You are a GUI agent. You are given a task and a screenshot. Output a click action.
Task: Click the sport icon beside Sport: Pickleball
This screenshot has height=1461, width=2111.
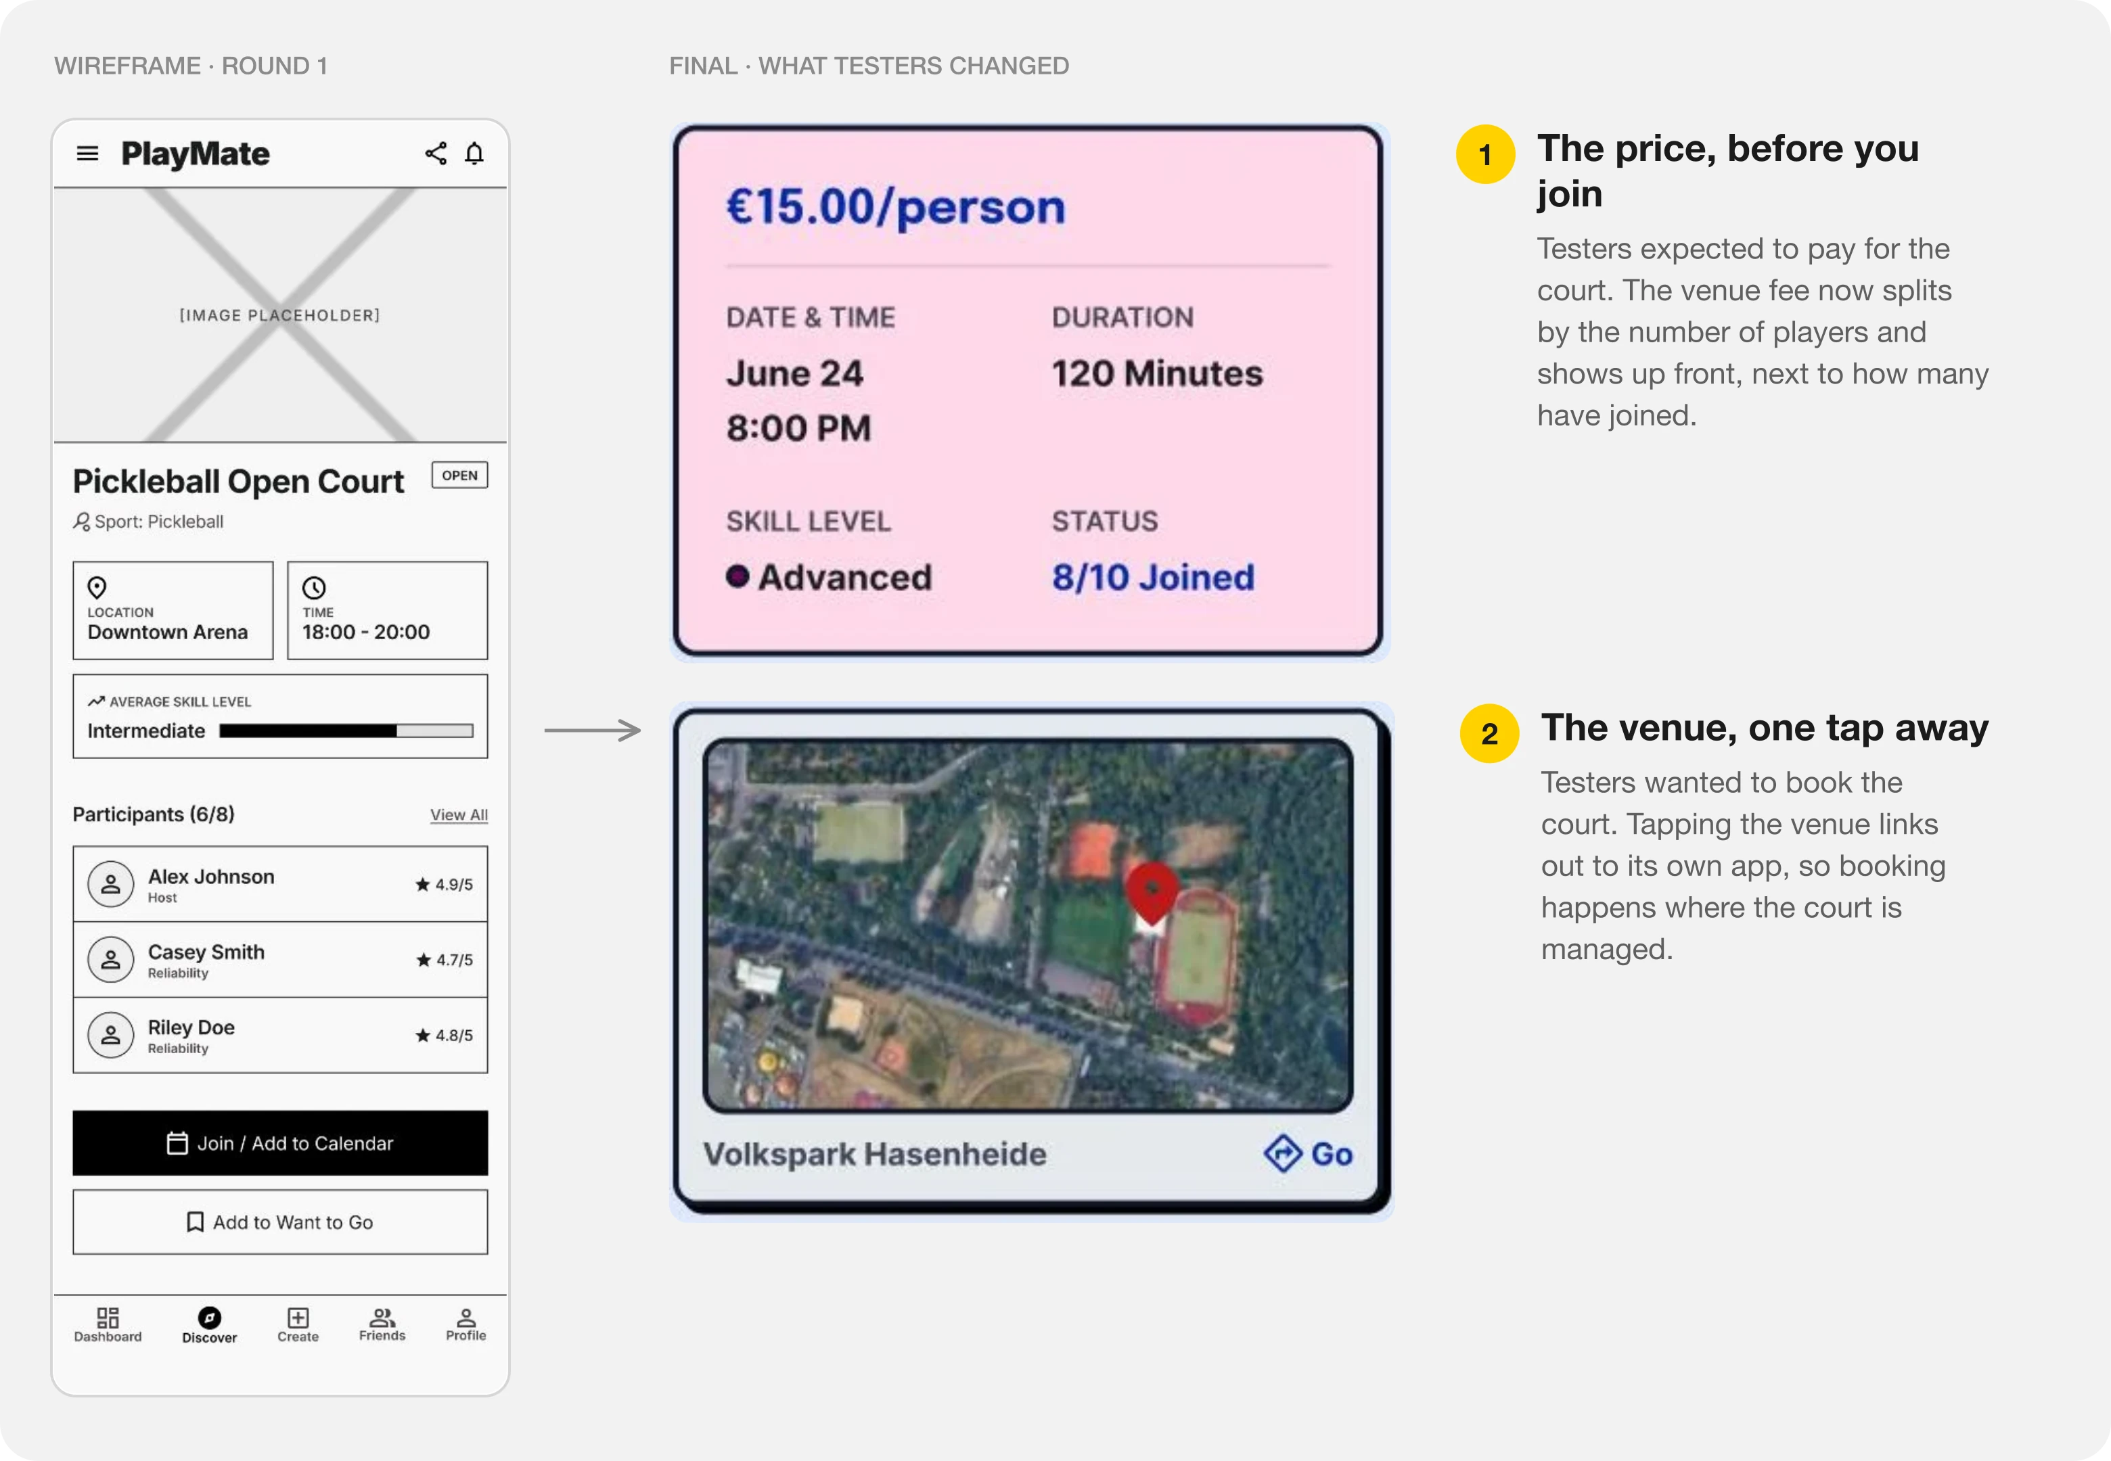click(x=81, y=521)
